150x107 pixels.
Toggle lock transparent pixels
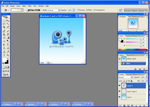[x=124, y=81]
